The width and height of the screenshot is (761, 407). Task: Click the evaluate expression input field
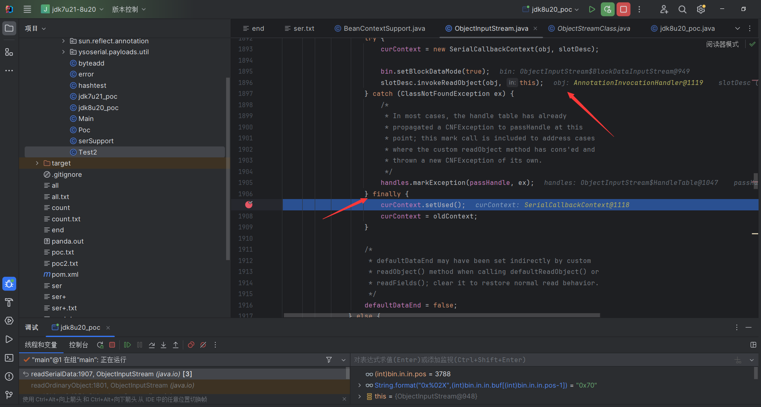542,360
